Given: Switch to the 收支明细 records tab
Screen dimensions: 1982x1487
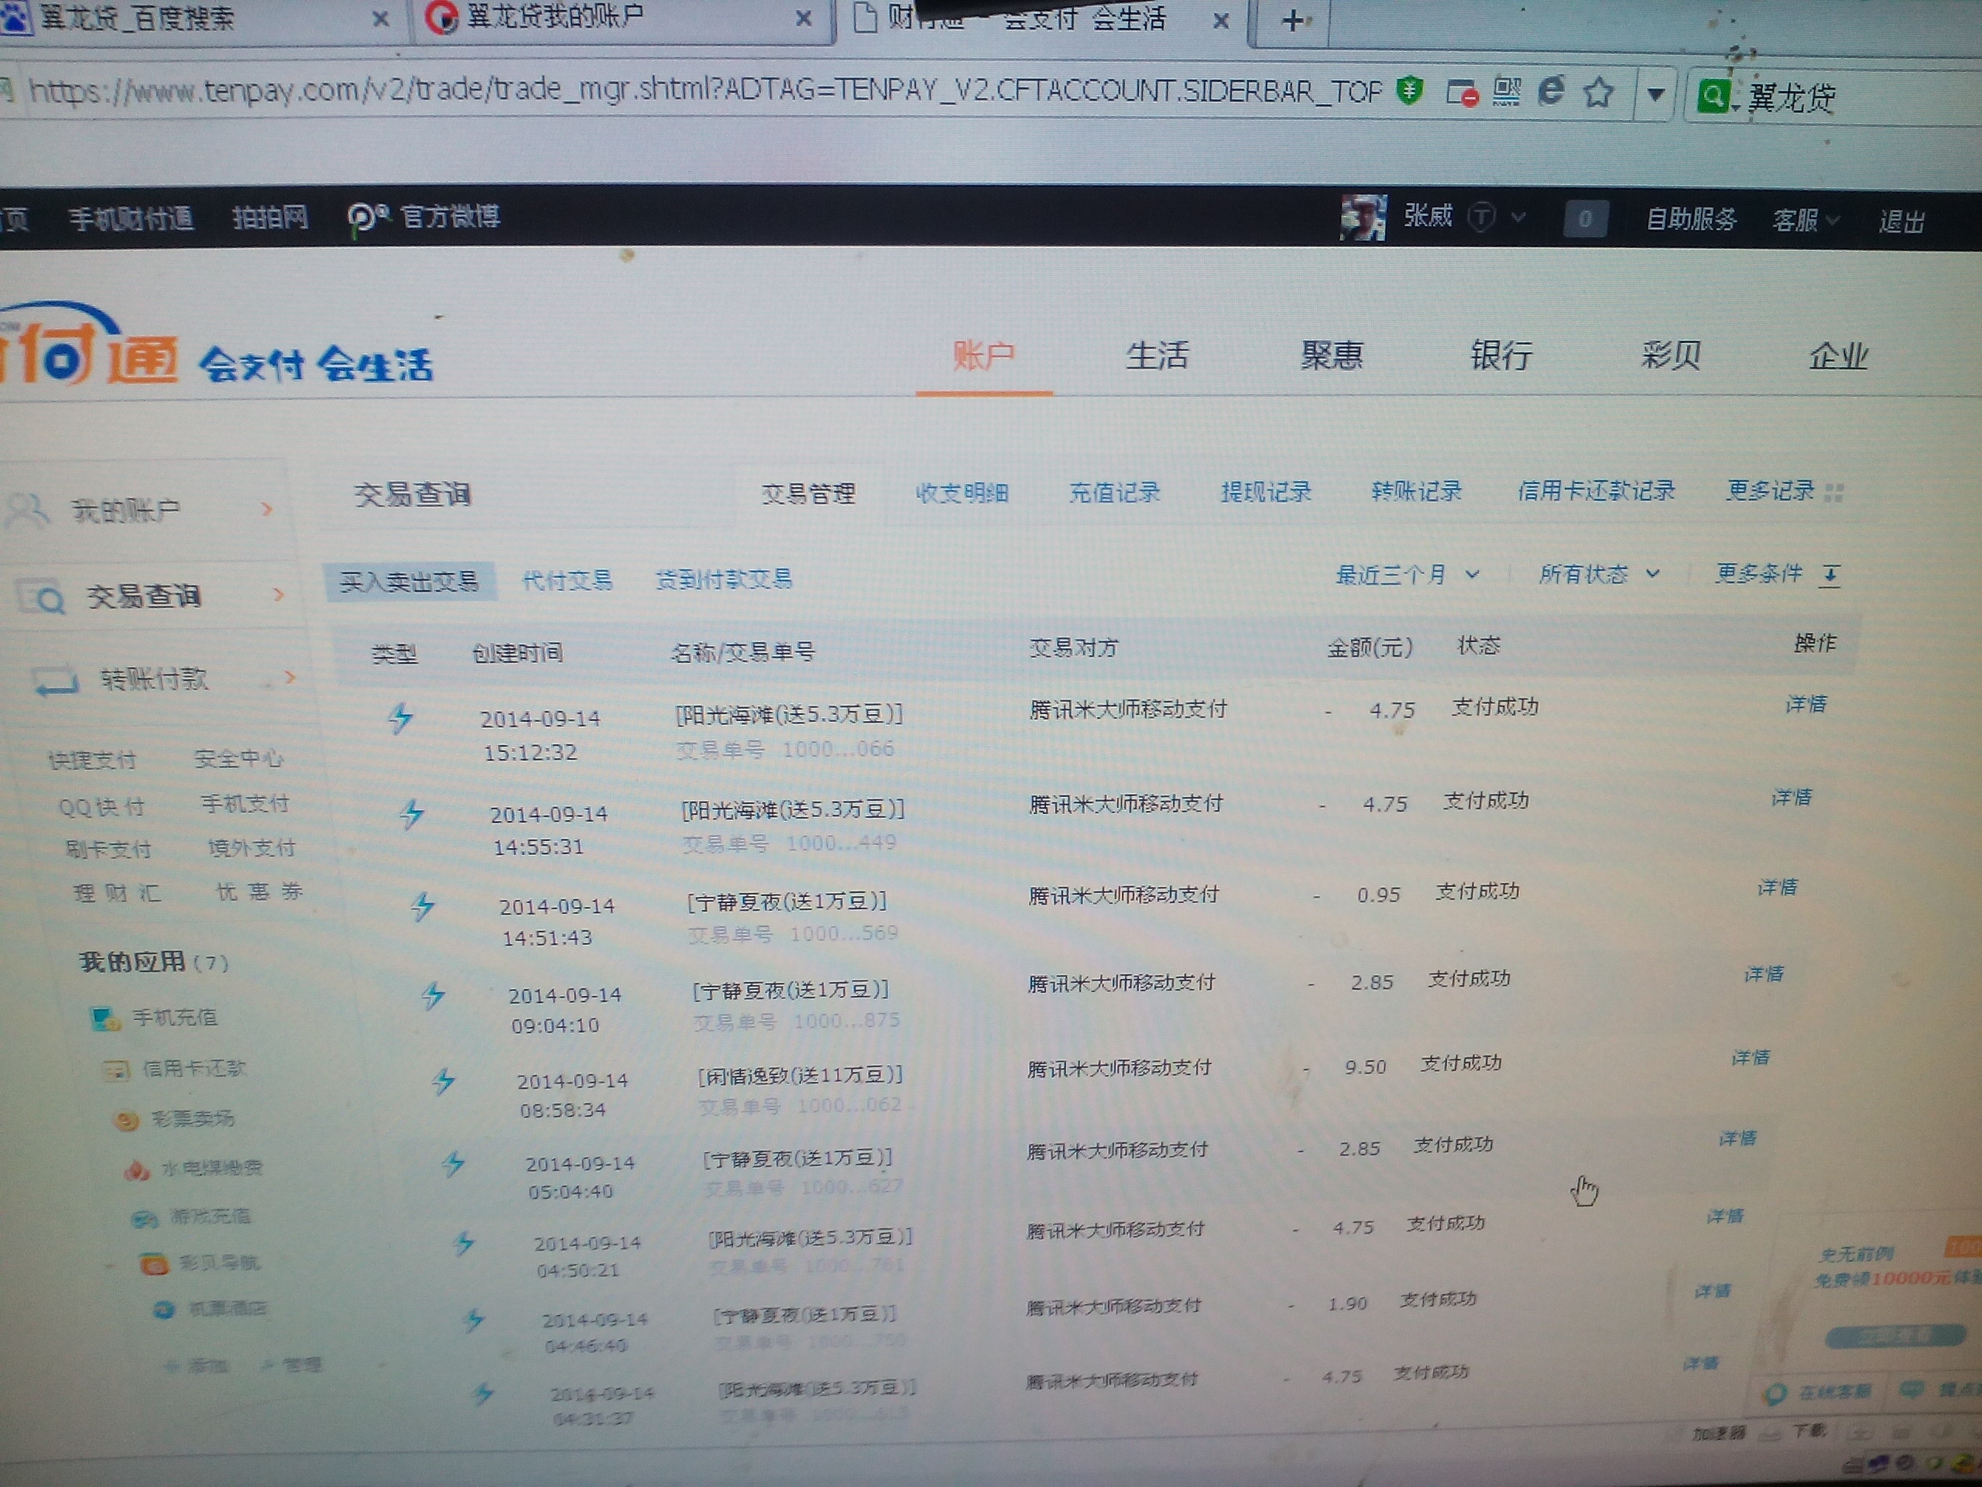Looking at the screenshot, I should coord(962,493).
